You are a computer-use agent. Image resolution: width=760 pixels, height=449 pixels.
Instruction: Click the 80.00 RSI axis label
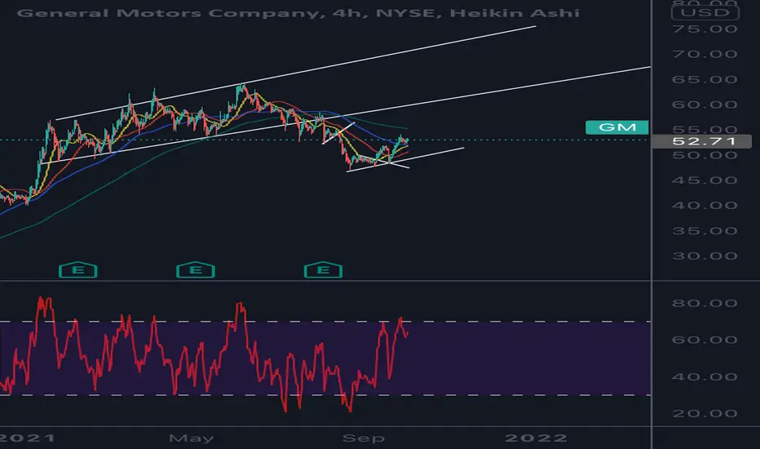point(705,304)
